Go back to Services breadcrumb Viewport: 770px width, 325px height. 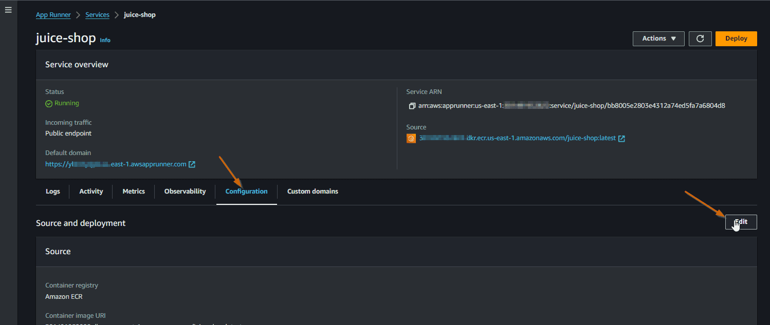pos(97,15)
